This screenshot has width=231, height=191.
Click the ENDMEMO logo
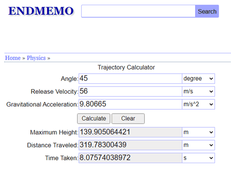(41, 11)
